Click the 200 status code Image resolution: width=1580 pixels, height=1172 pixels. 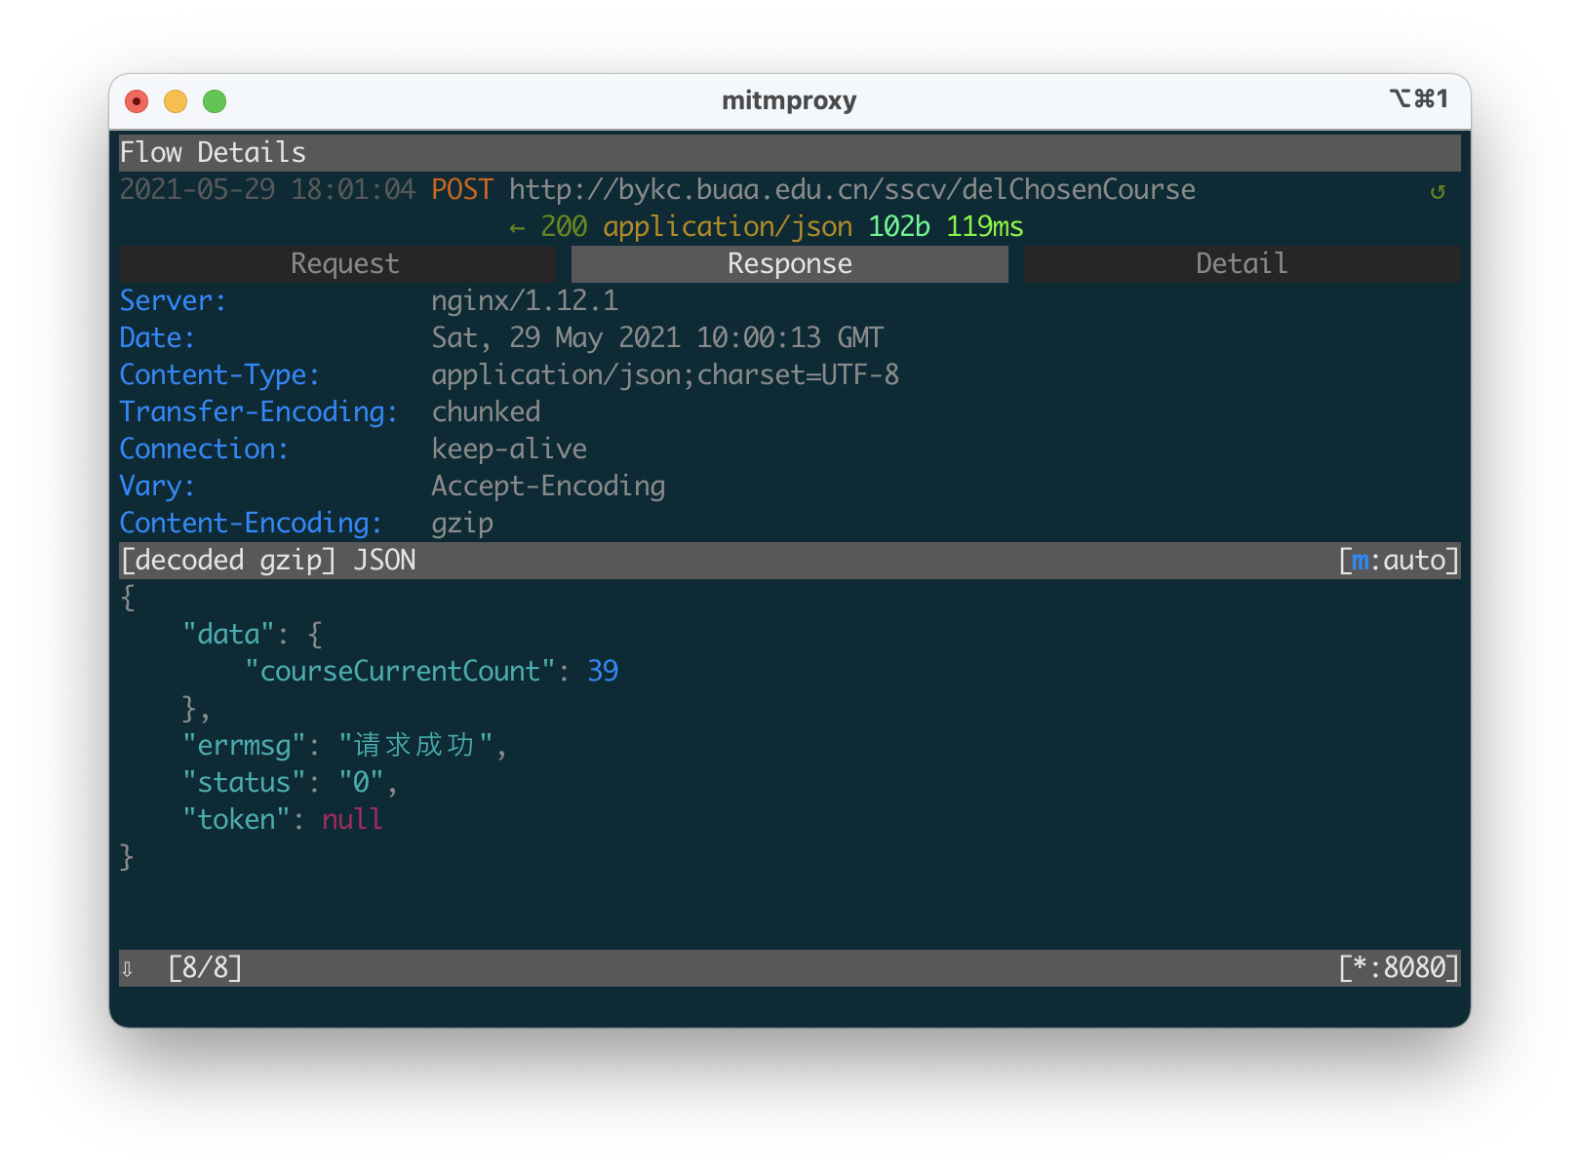tap(564, 227)
